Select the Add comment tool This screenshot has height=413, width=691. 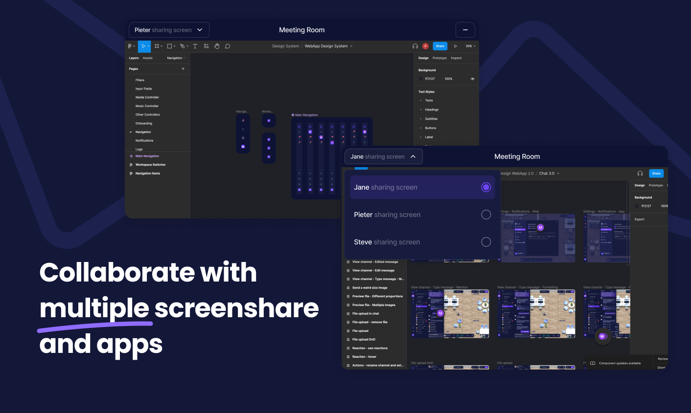[228, 46]
